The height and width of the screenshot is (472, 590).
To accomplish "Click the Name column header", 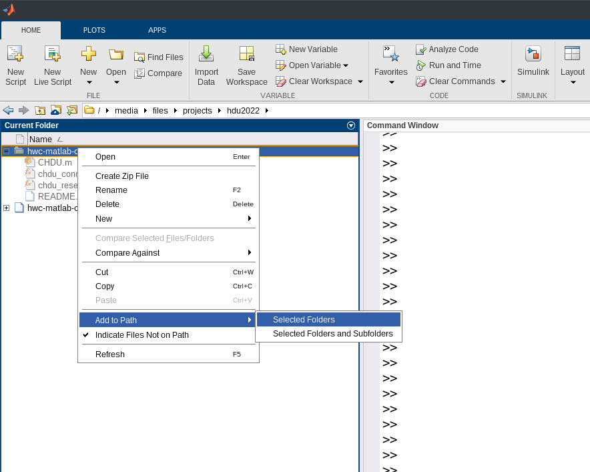I will click(41, 140).
